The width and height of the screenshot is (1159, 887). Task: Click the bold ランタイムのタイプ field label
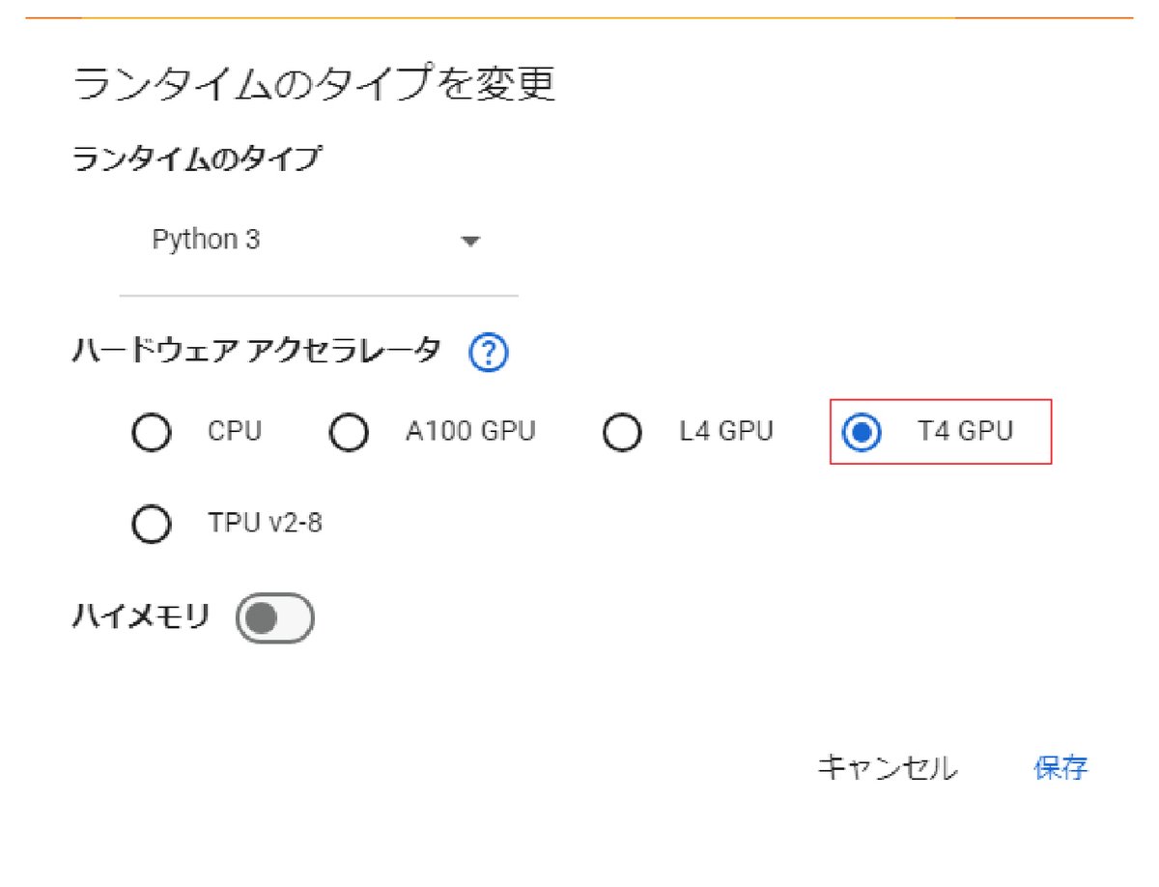coord(196,158)
